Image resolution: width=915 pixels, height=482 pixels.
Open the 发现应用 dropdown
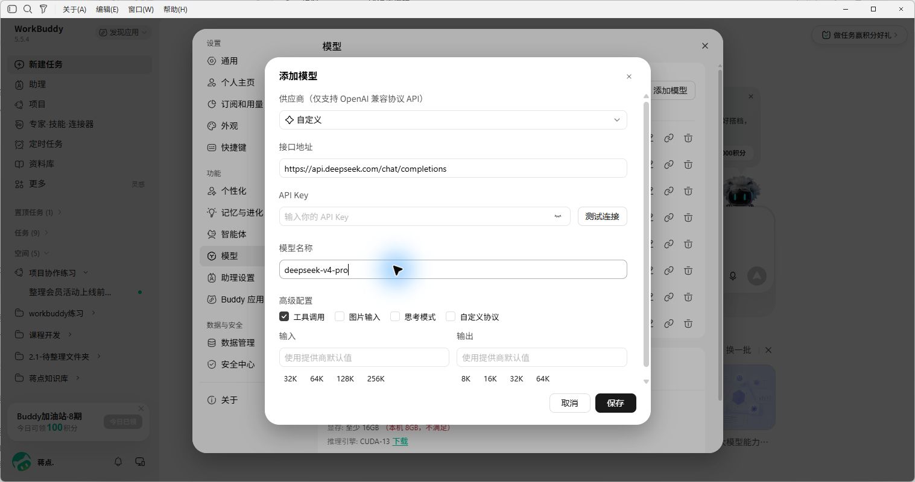(124, 32)
